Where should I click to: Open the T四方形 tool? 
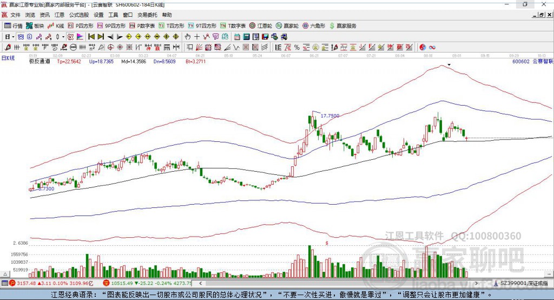[x=172, y=26]
